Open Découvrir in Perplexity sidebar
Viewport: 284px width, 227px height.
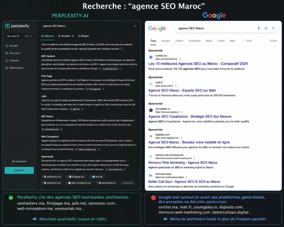(13, 53)
